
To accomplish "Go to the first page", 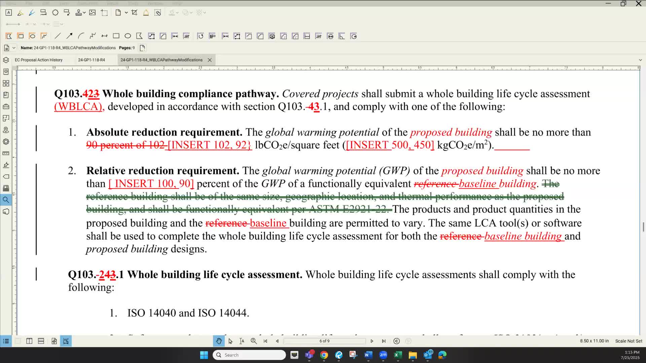I will [x=265, y=341].
